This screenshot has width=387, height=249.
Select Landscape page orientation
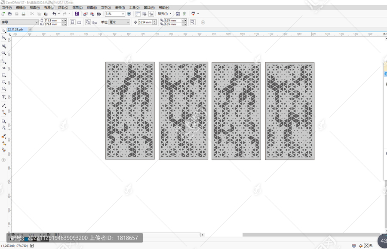[79, 22]
